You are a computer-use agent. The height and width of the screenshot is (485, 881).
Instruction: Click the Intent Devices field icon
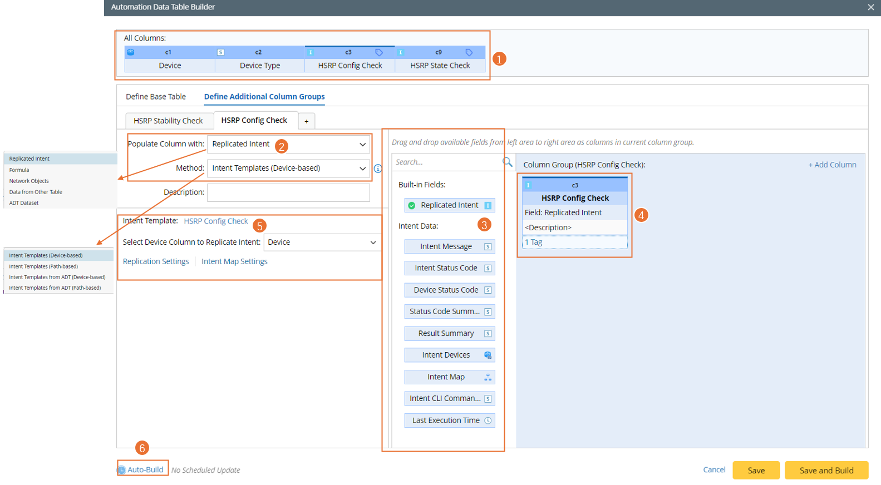tap(488, 355)
